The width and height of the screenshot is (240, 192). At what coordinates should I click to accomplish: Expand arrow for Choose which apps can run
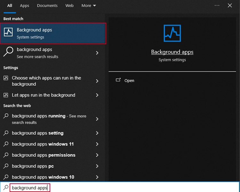click(97, 81)
